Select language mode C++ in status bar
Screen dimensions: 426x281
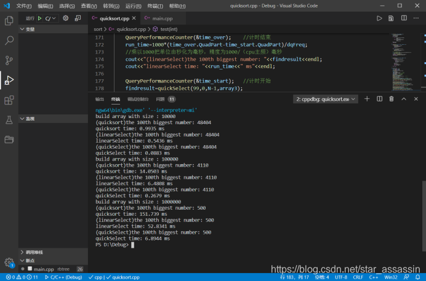(374, 277)
